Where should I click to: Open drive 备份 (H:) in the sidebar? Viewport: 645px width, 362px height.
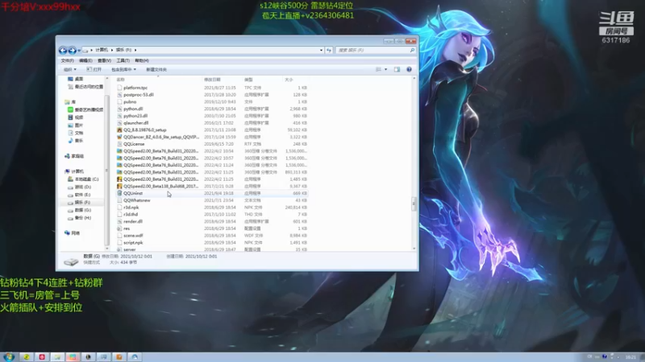79,218
